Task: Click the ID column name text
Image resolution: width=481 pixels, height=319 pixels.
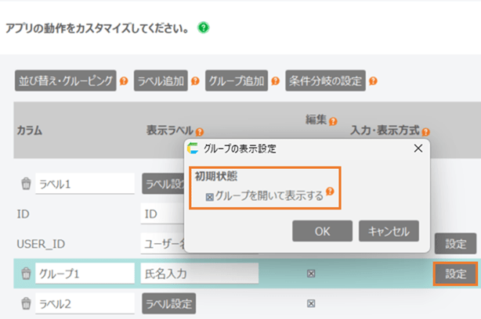Action: click(23, 214)
